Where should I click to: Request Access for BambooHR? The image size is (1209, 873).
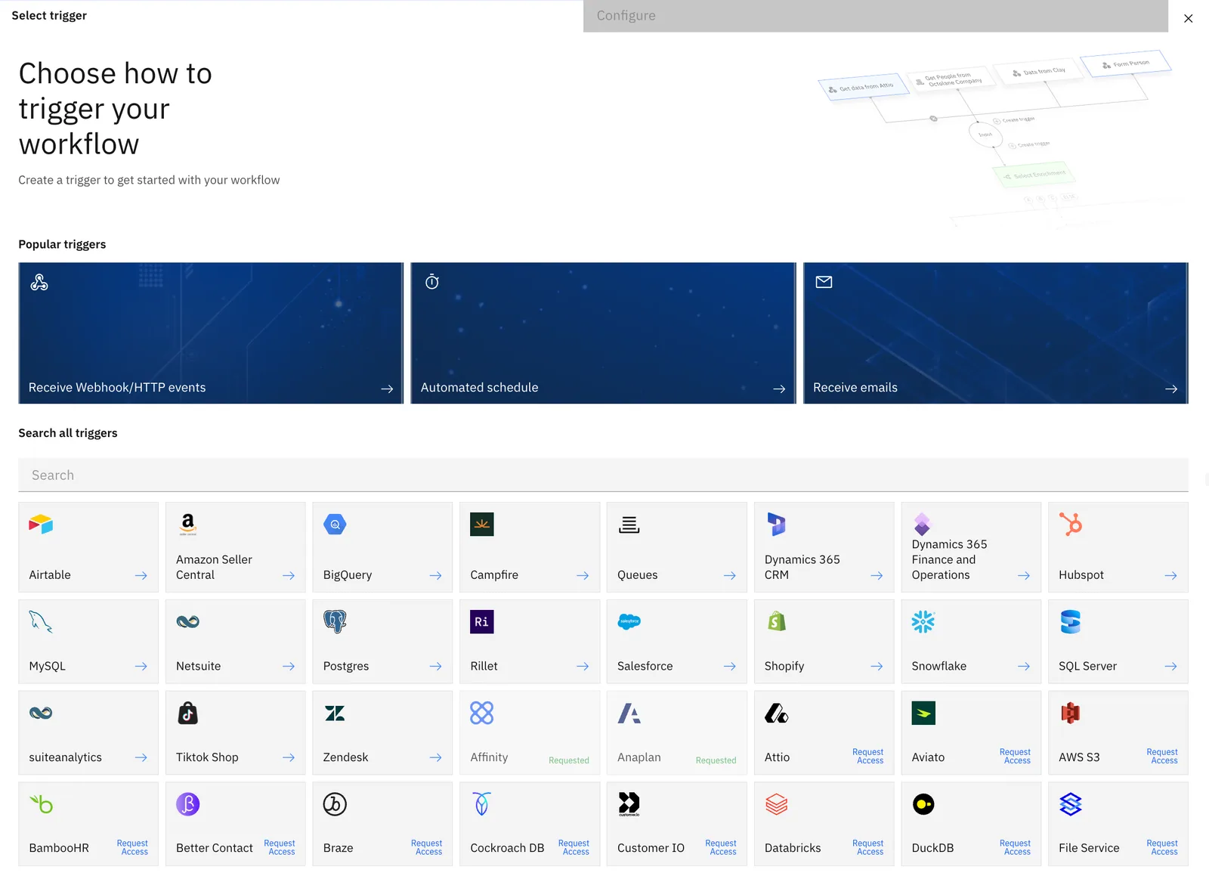pyautogui.click(x=132, y=847)
